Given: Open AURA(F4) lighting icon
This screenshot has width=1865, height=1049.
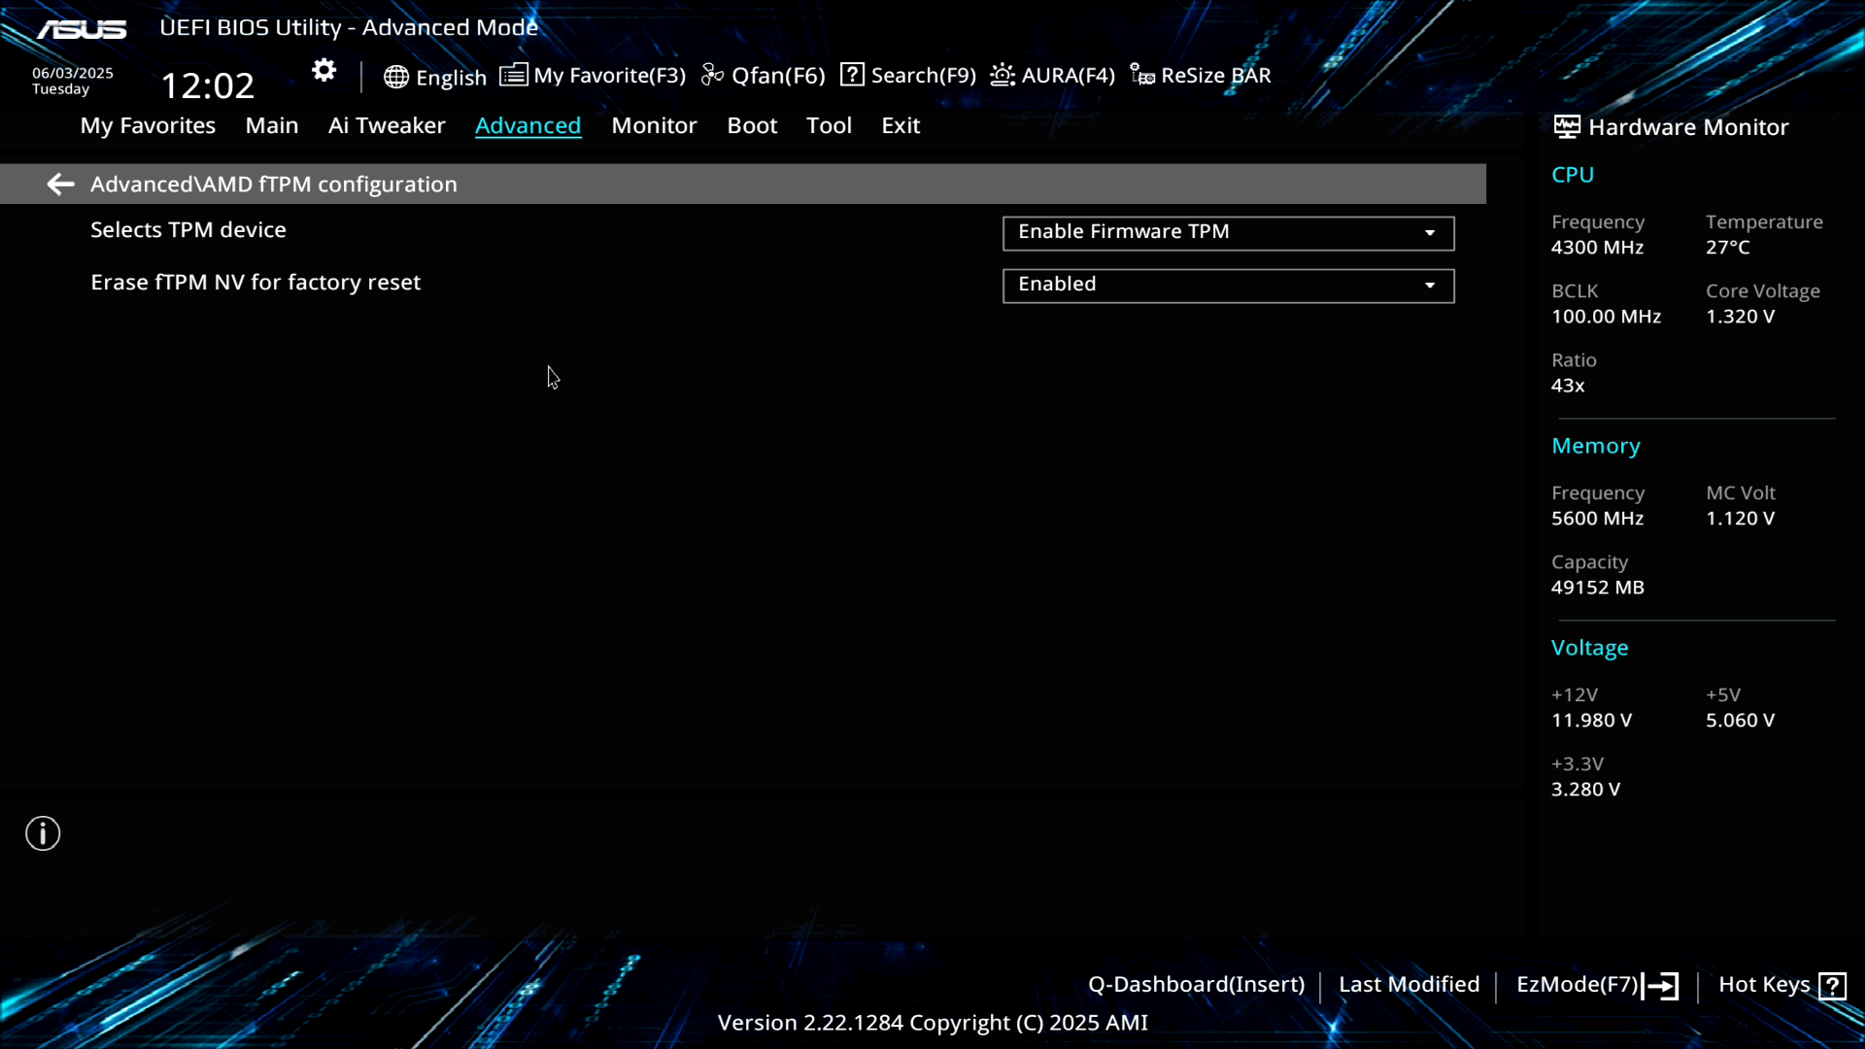Looking at the screenshot, I should pyautogui.click(x=1002, y=75).
